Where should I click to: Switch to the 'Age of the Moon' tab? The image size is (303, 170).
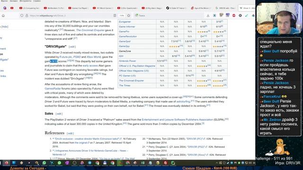pos(201,8)
